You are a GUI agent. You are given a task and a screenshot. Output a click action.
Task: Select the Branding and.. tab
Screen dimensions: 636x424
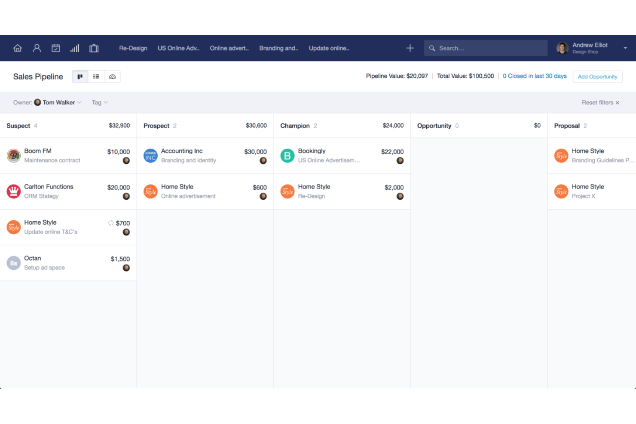pyautogui.click(x=278, y=48)
